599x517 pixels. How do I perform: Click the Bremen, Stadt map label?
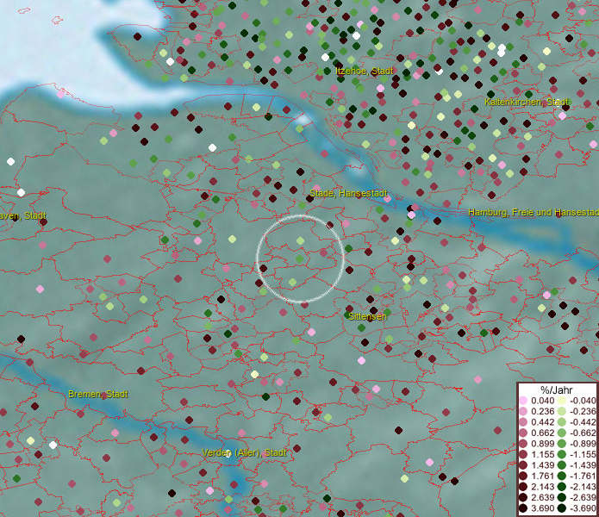(x=97, y=394)
